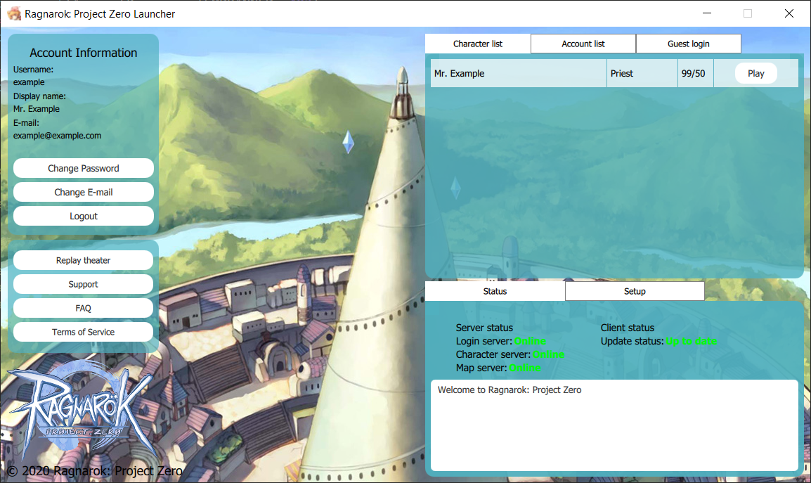Click the Login server Online status
This screenshot has height=483, width=811.
coord(530,341)
